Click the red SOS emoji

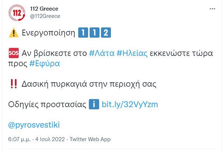(x=13, y=54)
